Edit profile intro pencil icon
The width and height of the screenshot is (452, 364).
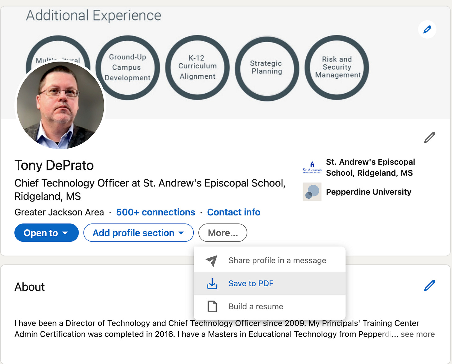coord(430,137)
